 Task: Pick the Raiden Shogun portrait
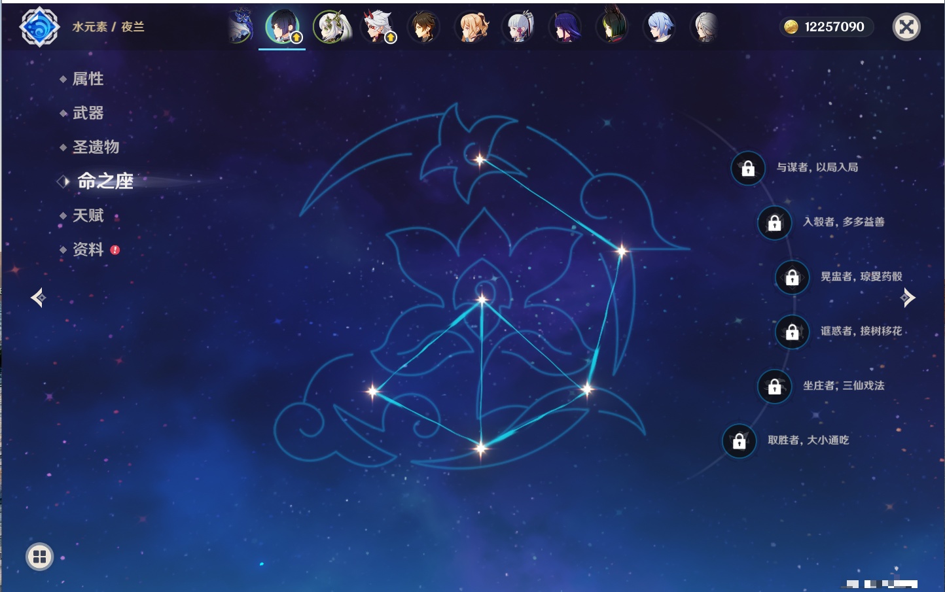565,27
